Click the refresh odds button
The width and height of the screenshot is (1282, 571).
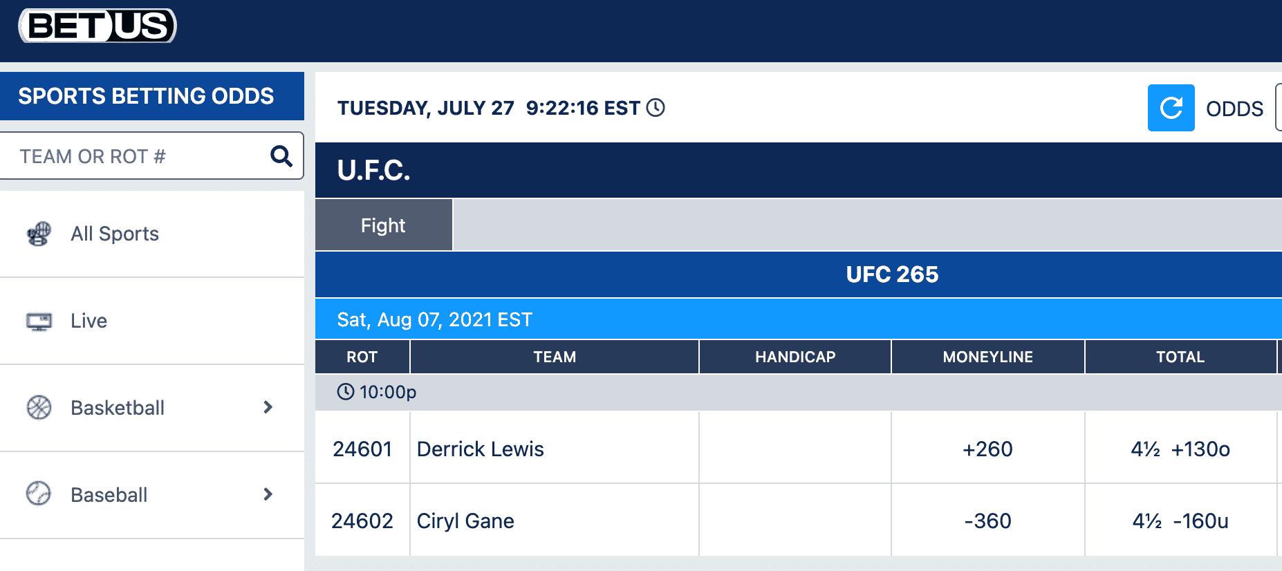pyautogui.click(x=1171, y=108)
